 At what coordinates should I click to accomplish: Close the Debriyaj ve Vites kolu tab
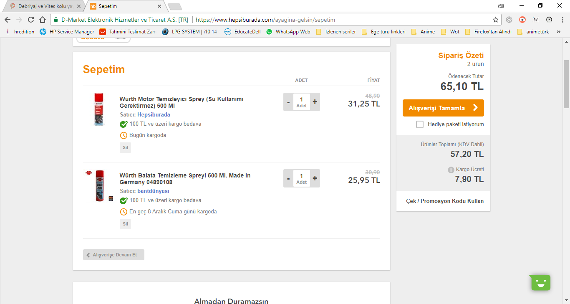[x=79, y=6]
